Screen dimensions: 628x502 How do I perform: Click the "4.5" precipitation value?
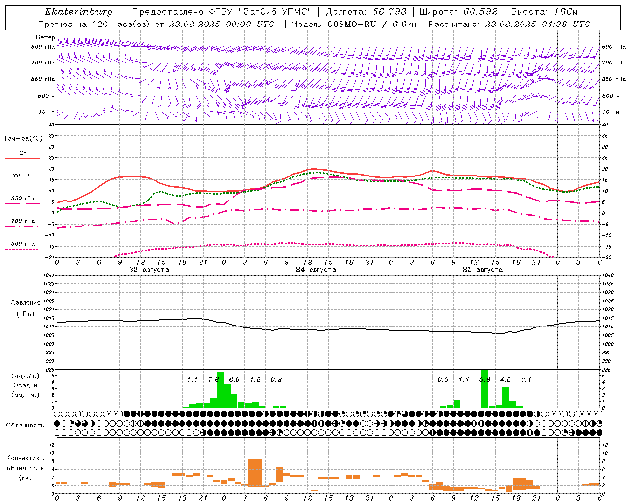[x=505, y=380]
